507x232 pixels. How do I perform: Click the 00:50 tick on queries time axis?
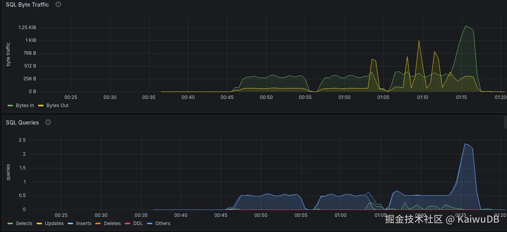(x=260, y=215)
